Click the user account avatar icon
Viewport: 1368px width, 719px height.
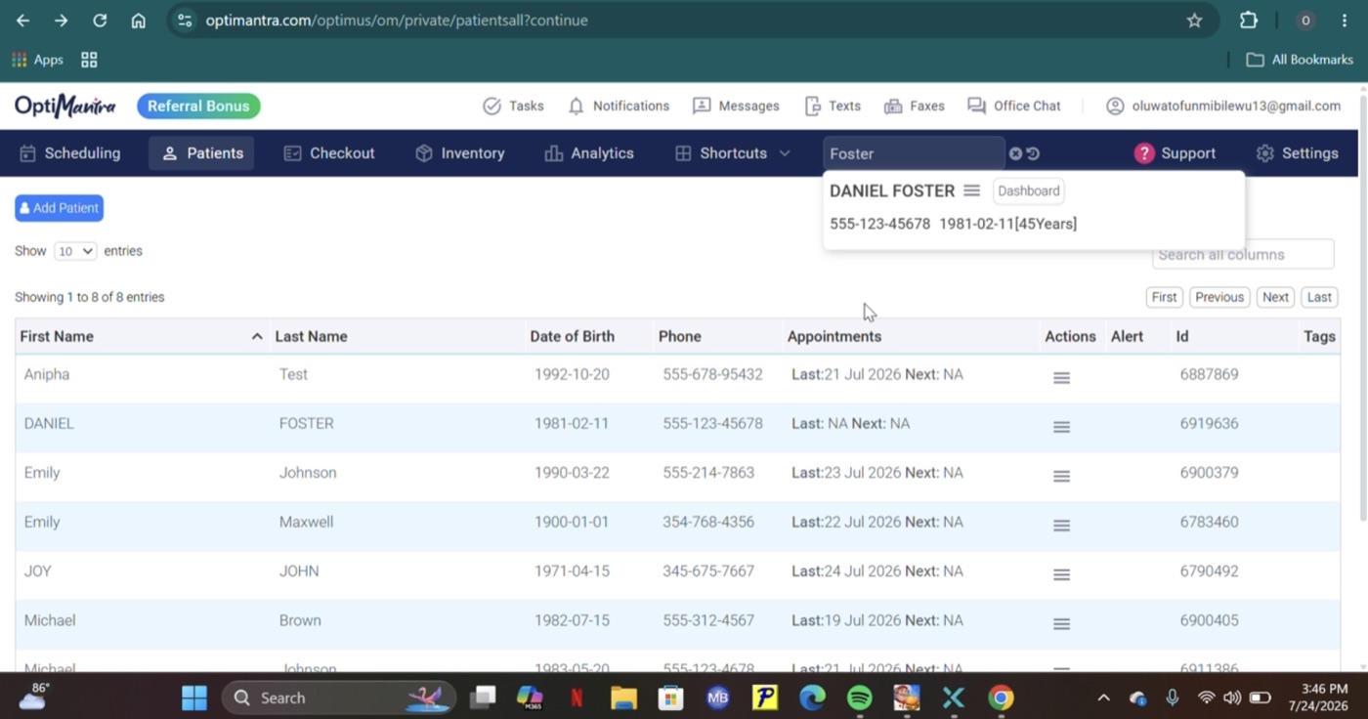(x=1115, y=106)
